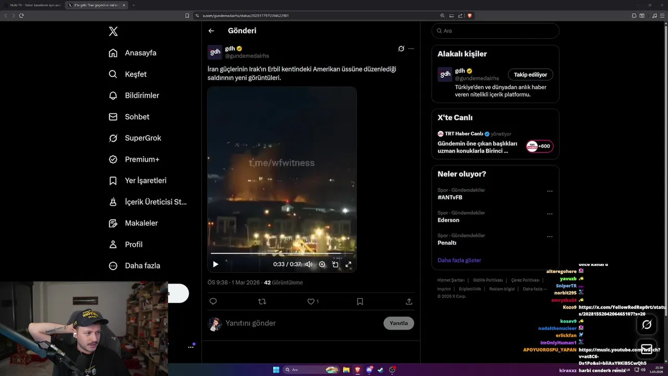Seek on the video progress bar
The height and width of the screenshot is (376, 668).
pos(282,254)
